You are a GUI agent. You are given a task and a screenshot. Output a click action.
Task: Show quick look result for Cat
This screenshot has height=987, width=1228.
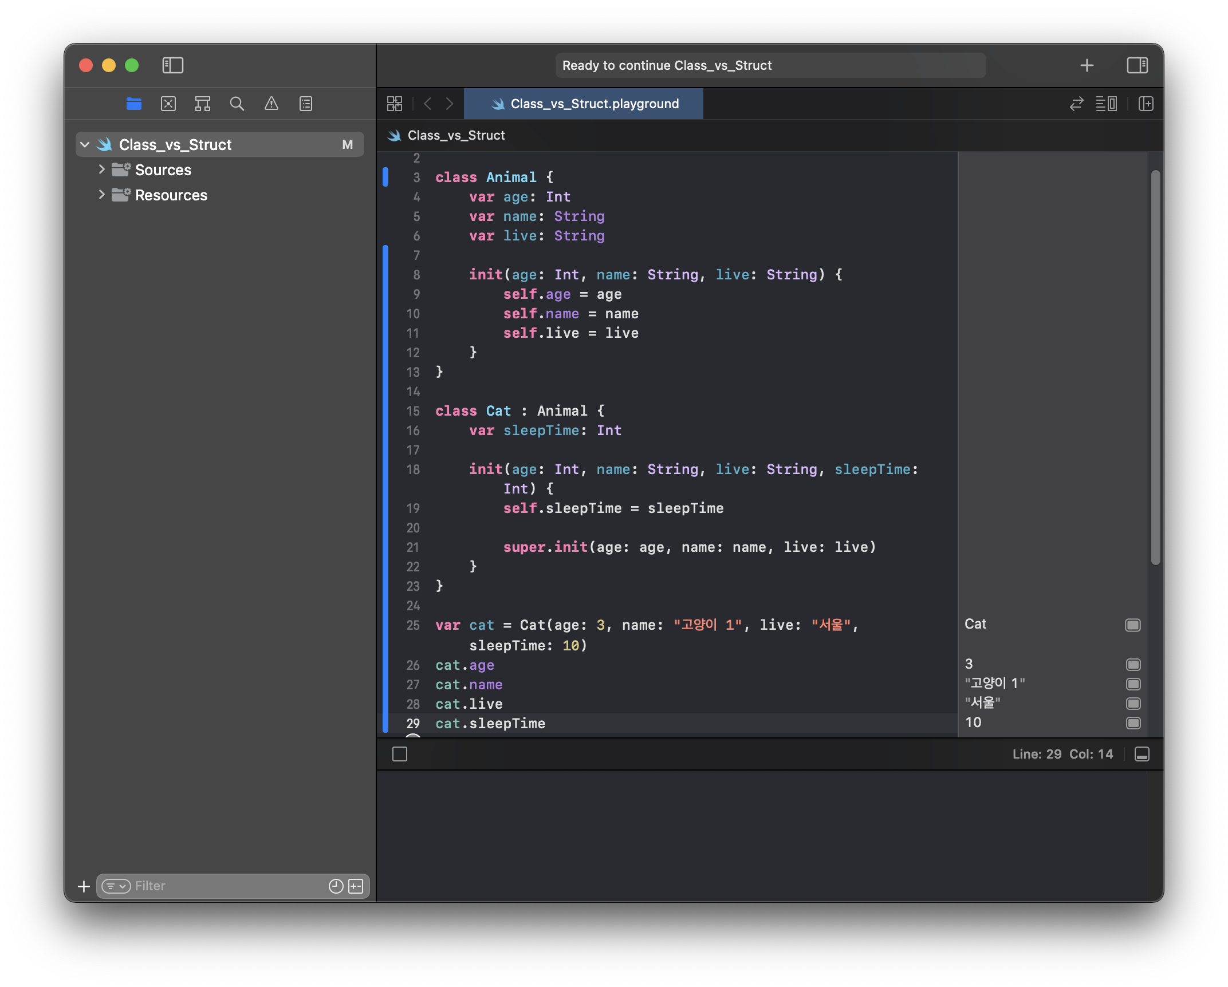pyautogui.click(x=1132, y=625)
